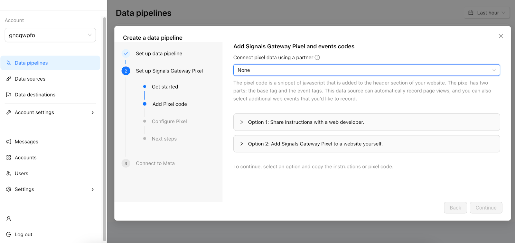The image size is (515, 243).
Task: Expand Option 1: Share instructions with developer
Action: coord(367,122)
